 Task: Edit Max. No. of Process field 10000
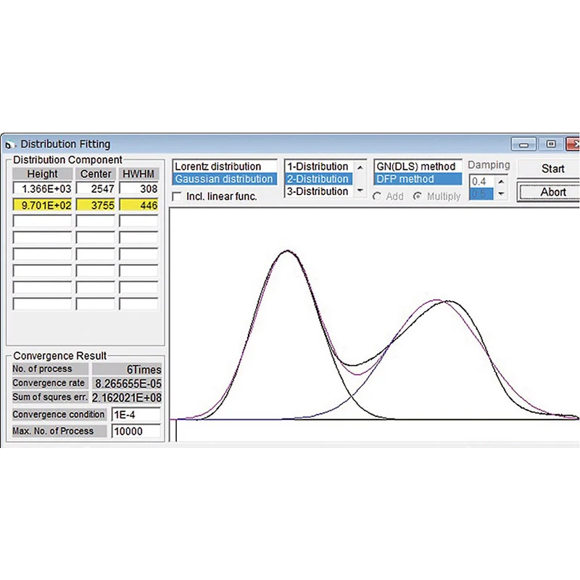pyautogui.click(x=136, y=431)
